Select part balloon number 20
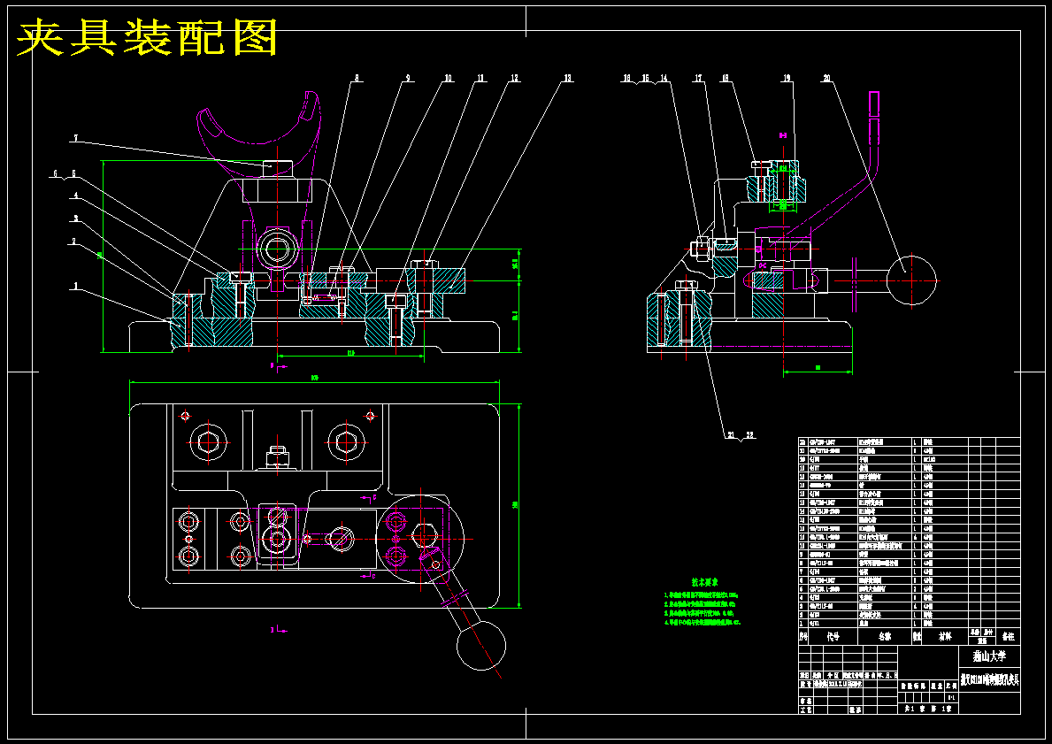1052x744 pixels. click(x=825, y=79)
